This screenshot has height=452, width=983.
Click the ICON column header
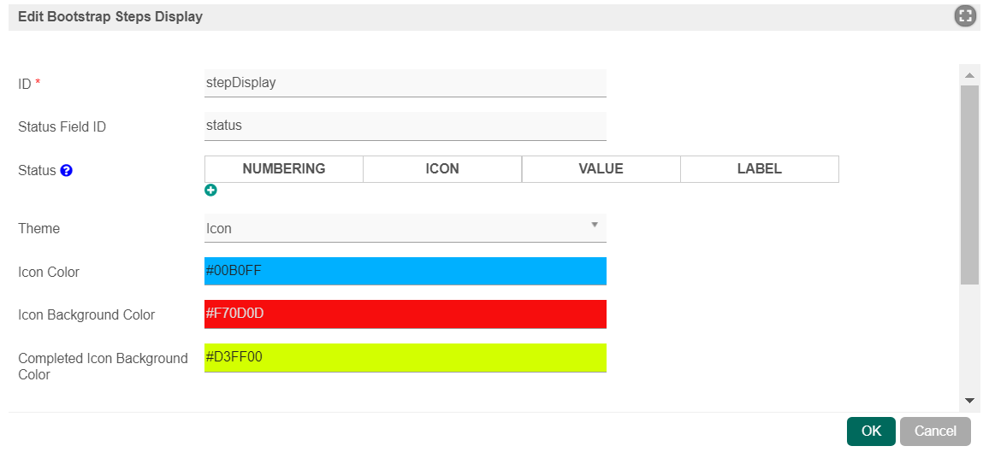(x=442, y=169)
